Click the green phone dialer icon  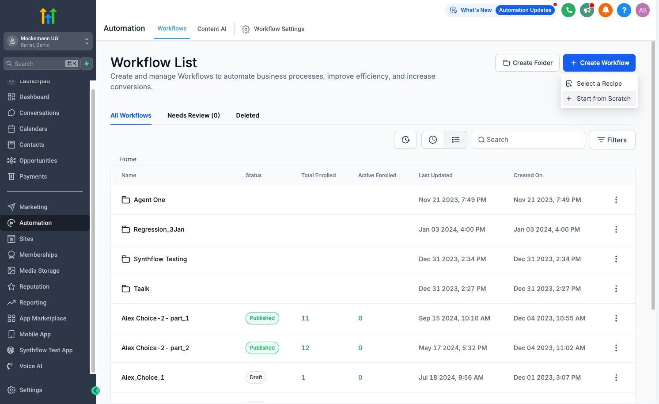568,10
